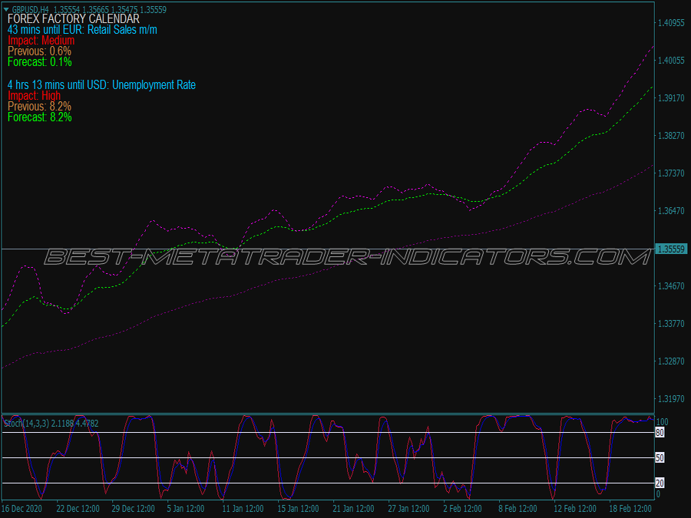Click the '16 Dec 2020' time axis label
The width and height of the screenshot is (691, 518).
(x=22, y=509)
